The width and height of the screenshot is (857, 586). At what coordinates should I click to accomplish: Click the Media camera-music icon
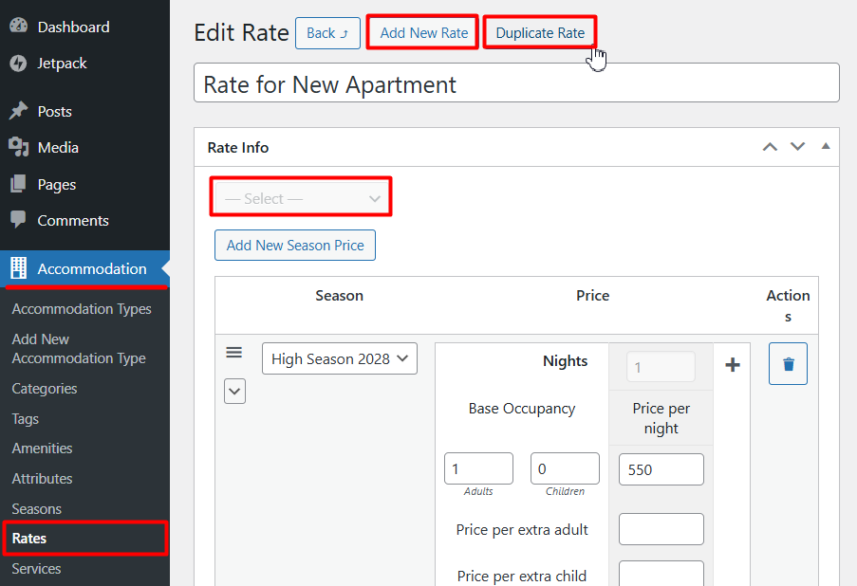[19, 147]
